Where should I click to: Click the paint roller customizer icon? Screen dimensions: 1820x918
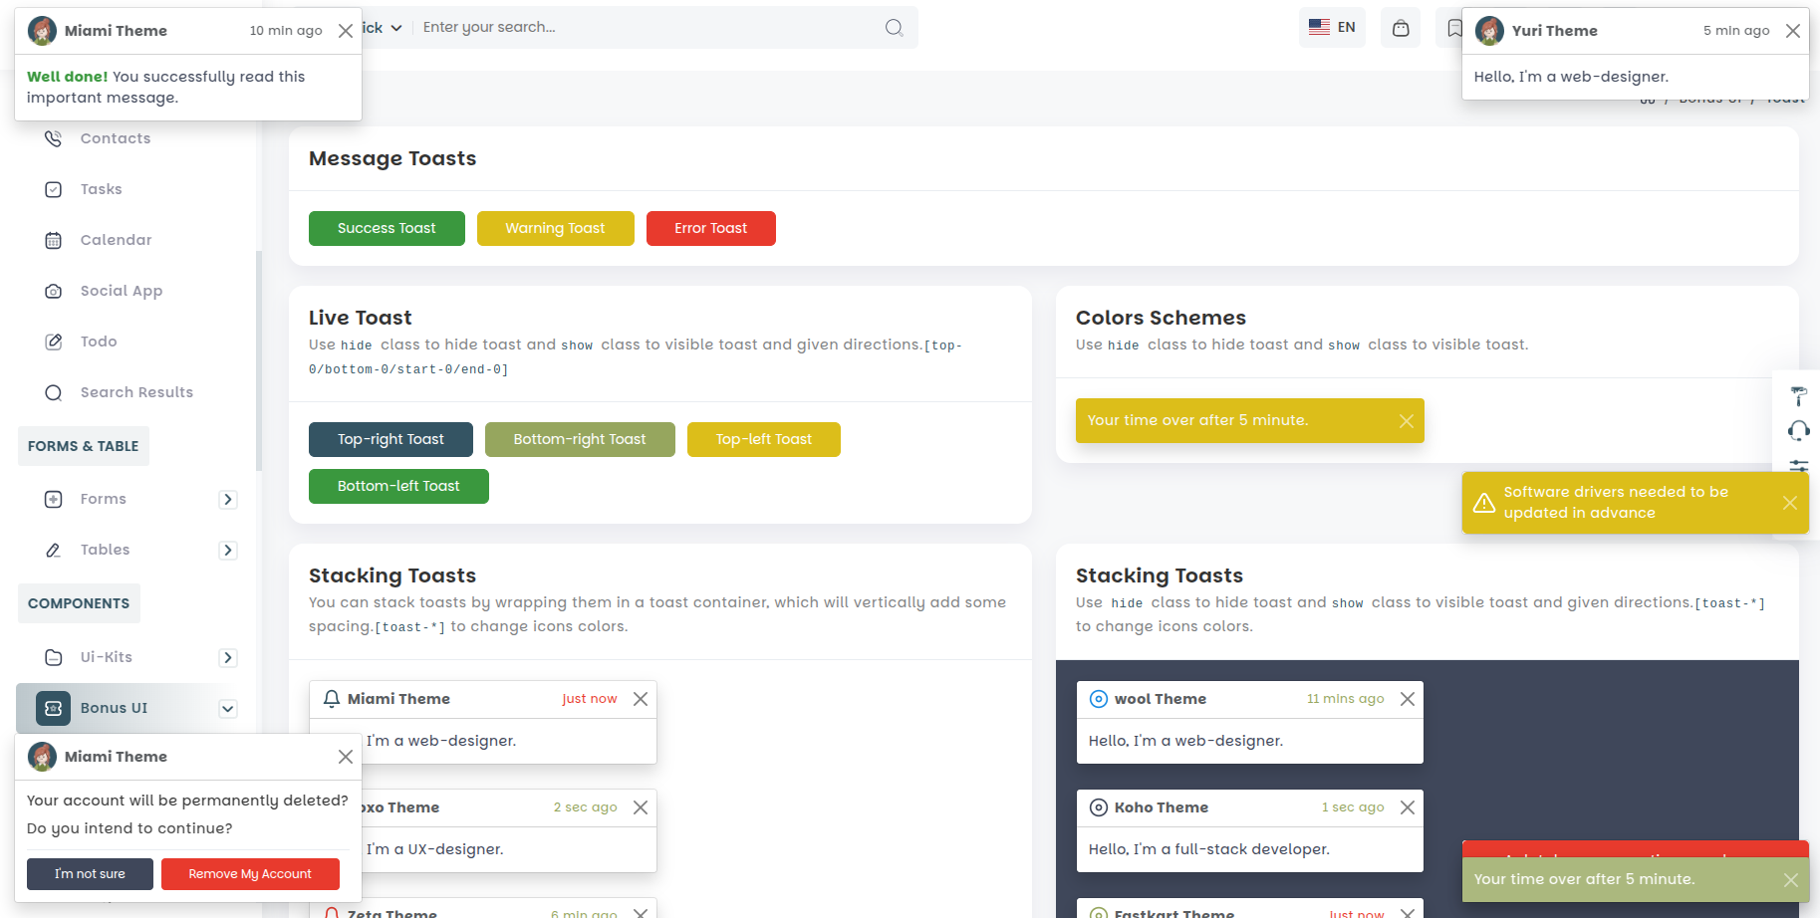(x=1798, y=396)
